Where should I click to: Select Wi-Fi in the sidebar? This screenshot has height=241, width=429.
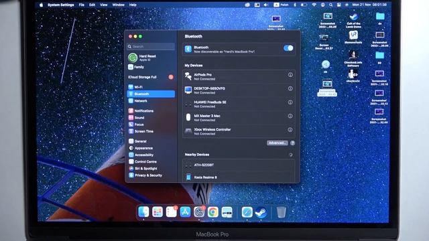[x=151, y=87]
